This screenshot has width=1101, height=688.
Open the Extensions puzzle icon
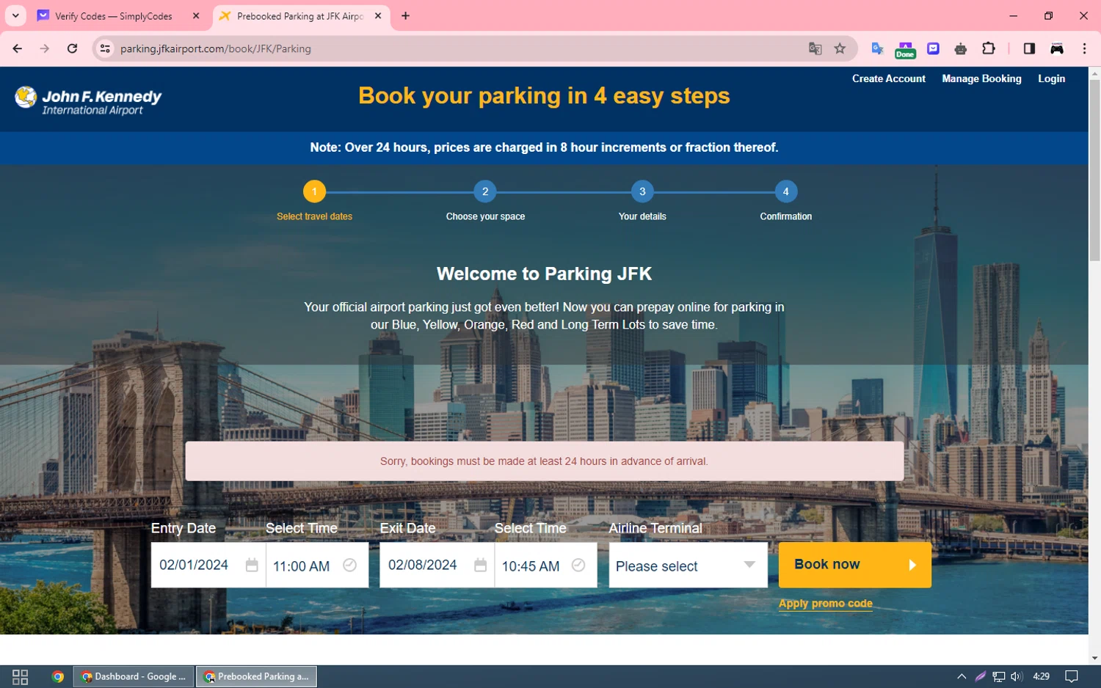click(x=989, y=48)
